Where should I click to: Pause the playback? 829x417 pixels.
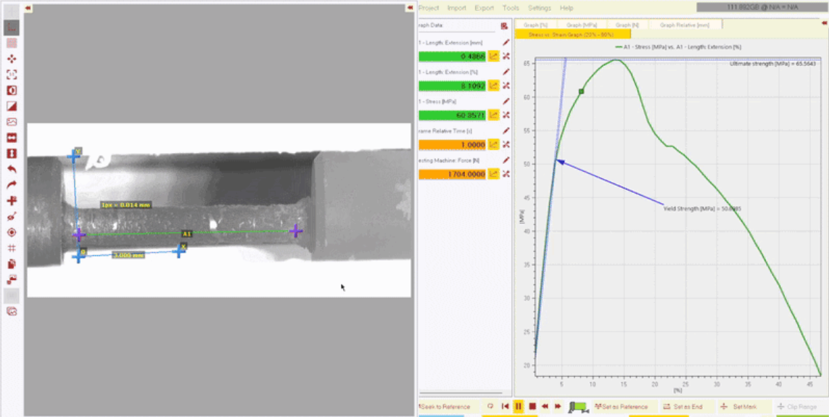click(x=519, y=407)
